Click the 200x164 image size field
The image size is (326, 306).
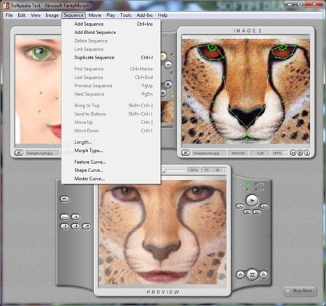point(238,153)
